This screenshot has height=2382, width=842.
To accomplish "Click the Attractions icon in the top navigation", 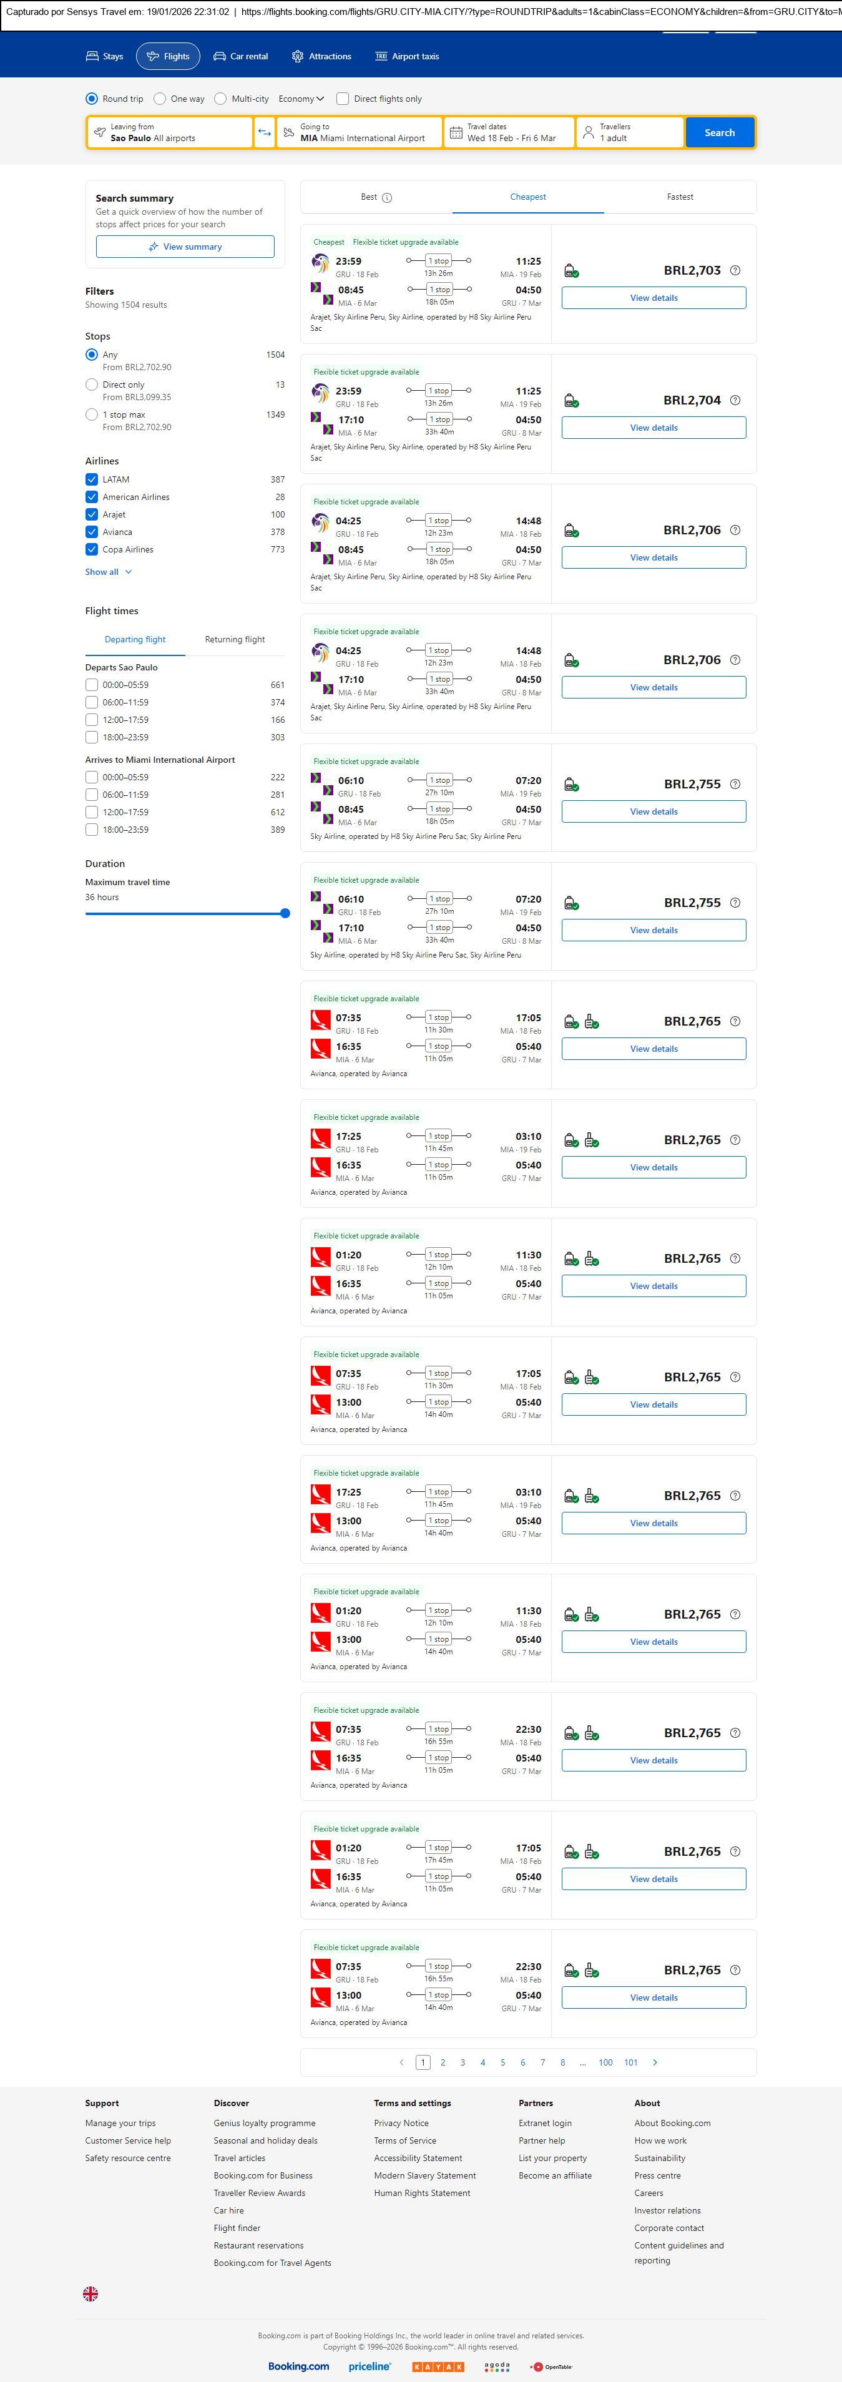I will 298,56.
